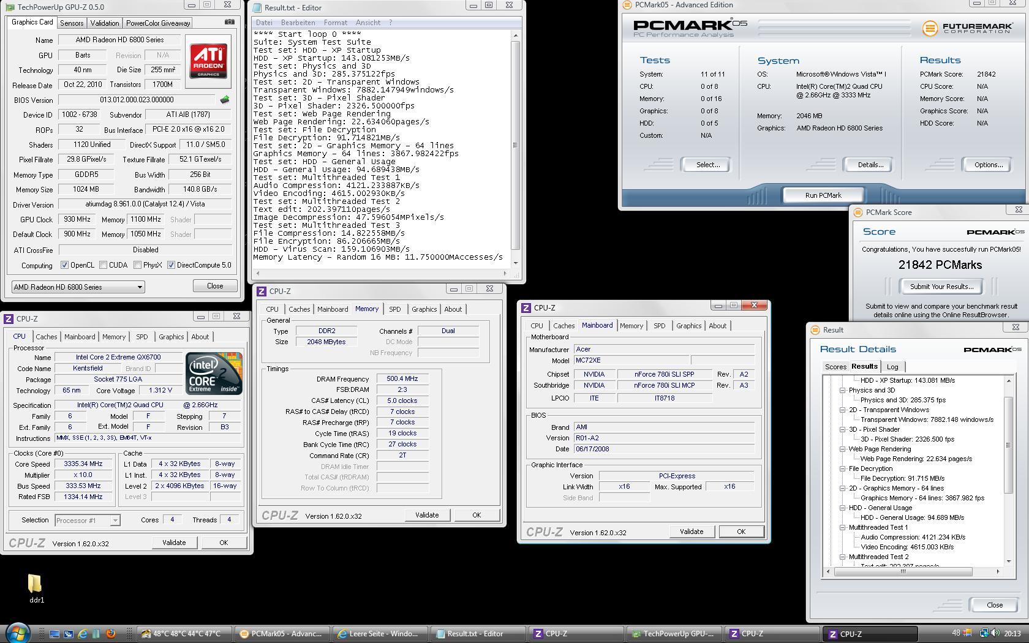Launch Internet Explorer from quick launch
This screenshot has width=1029, height=643.
point(82,634)
